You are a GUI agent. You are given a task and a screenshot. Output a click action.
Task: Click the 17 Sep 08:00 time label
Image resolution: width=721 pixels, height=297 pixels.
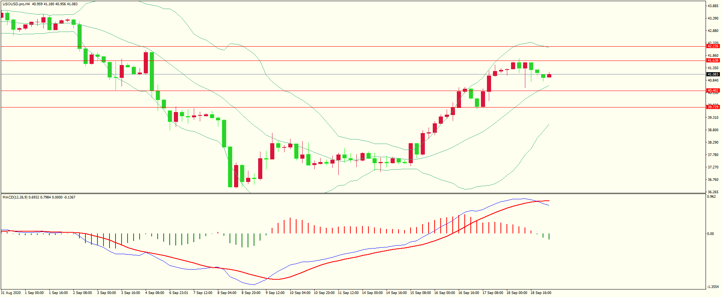493,293
